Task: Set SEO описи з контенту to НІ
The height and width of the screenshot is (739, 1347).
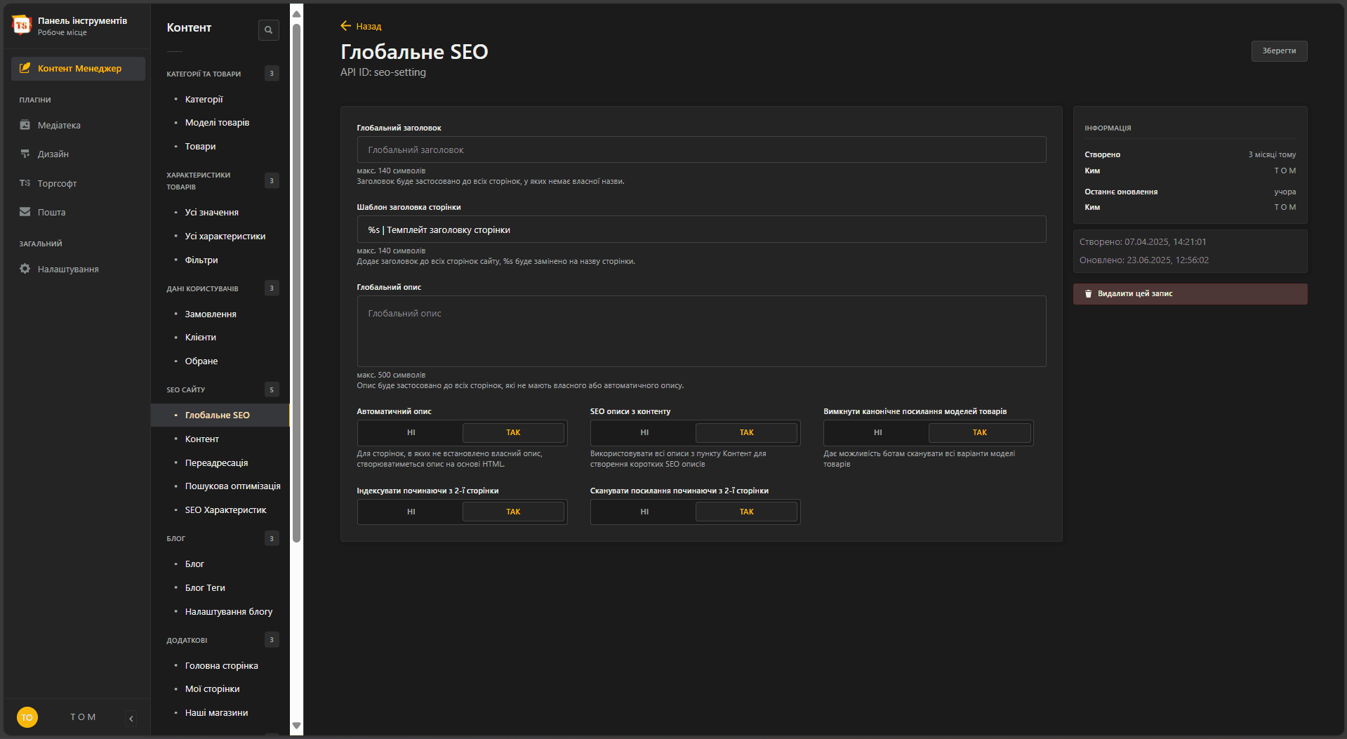Action: (x=644, y=432)
